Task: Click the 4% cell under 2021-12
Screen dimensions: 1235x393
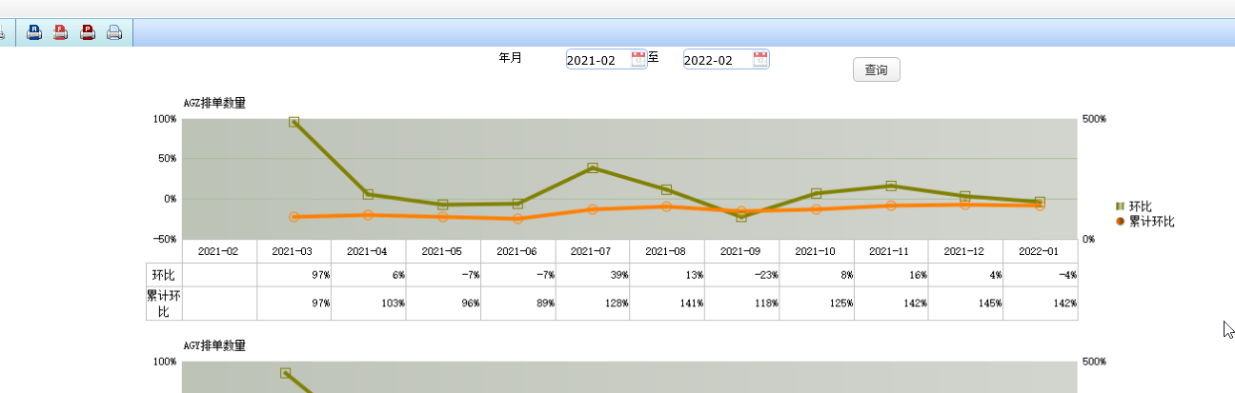Action: (966, 274)
